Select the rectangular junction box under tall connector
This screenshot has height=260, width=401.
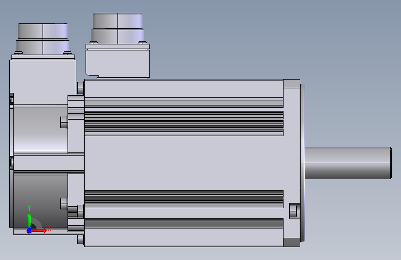coord(117,63)
